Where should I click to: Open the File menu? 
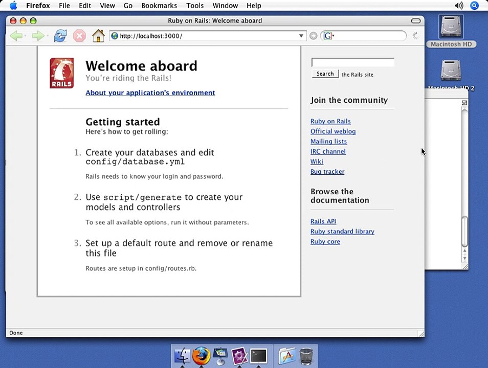64,6
